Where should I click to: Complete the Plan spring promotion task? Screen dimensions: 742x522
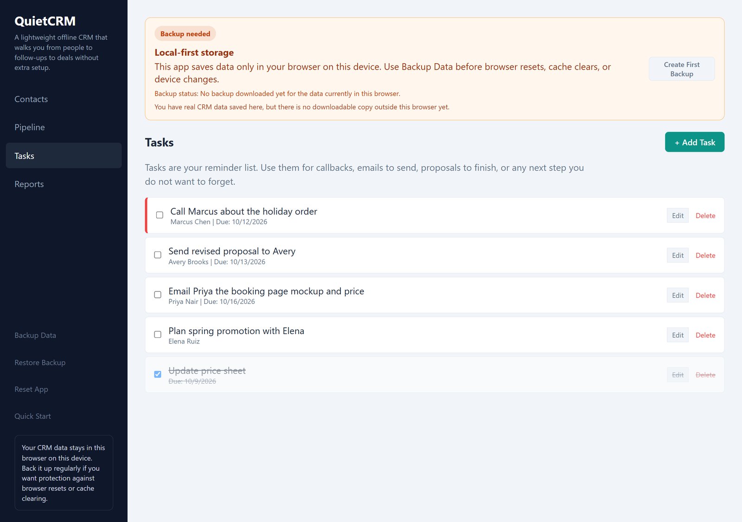click(158, 335)
